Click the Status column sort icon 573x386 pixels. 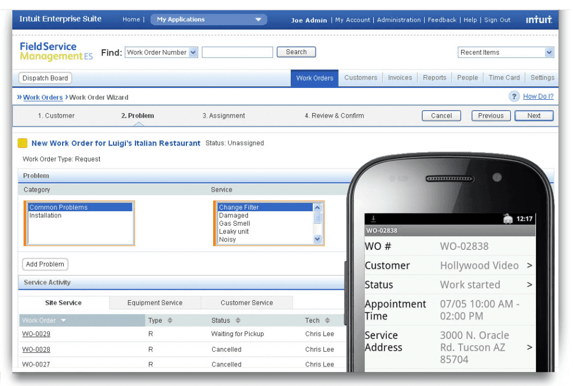pos(238,320)
